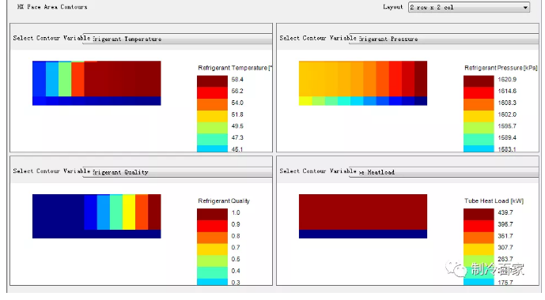545x300 pixels.
Task: Click the refrigerant pressure contour plot
Action: tap(363, 83)
